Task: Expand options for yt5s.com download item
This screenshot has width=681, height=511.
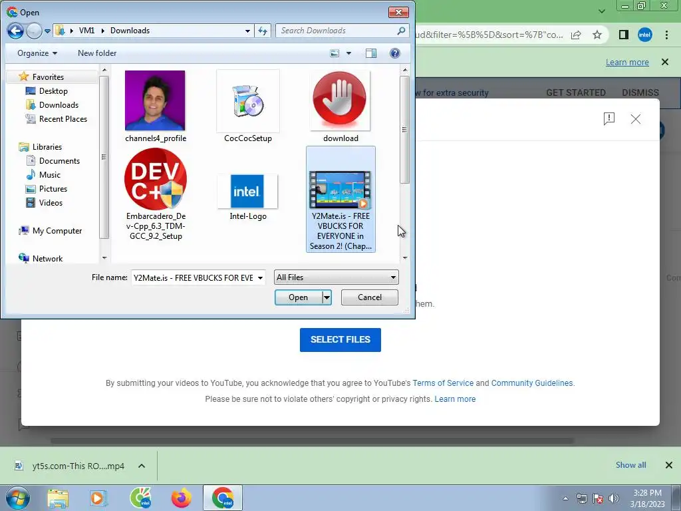Action: tap(142, 466)
